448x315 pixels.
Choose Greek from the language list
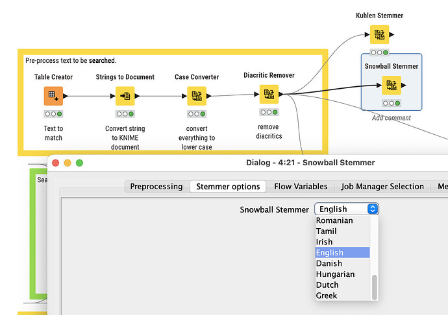click(343, 296)
